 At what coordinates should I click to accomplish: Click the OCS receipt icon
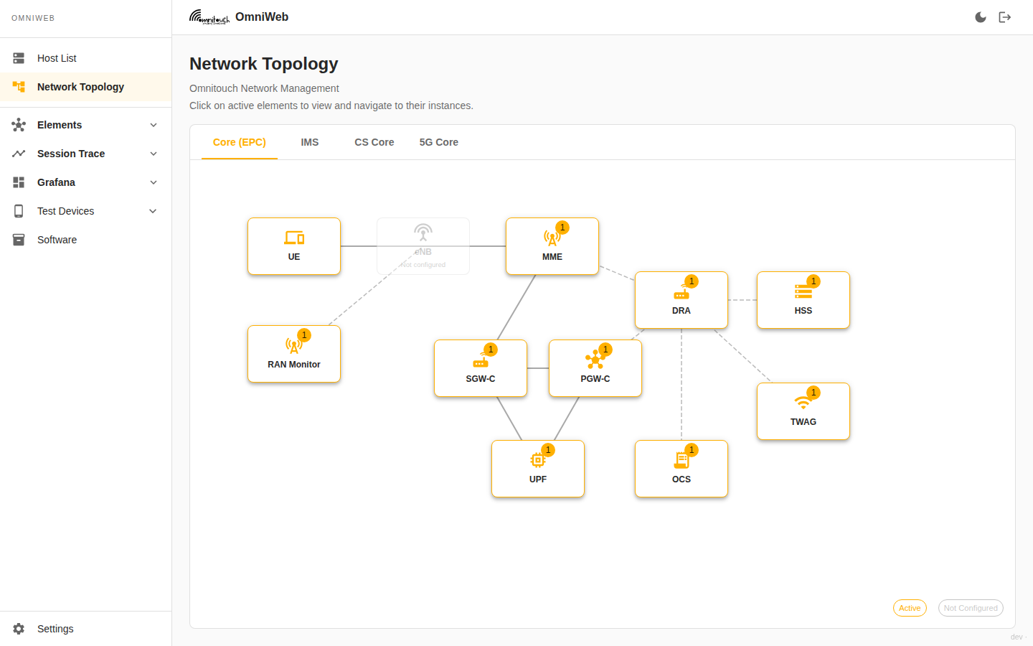point(681,460)
